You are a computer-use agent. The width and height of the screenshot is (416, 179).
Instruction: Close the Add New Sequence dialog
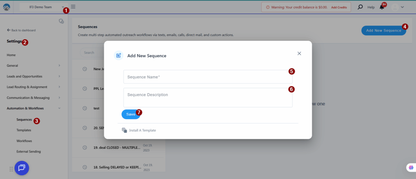pos(299,53)
